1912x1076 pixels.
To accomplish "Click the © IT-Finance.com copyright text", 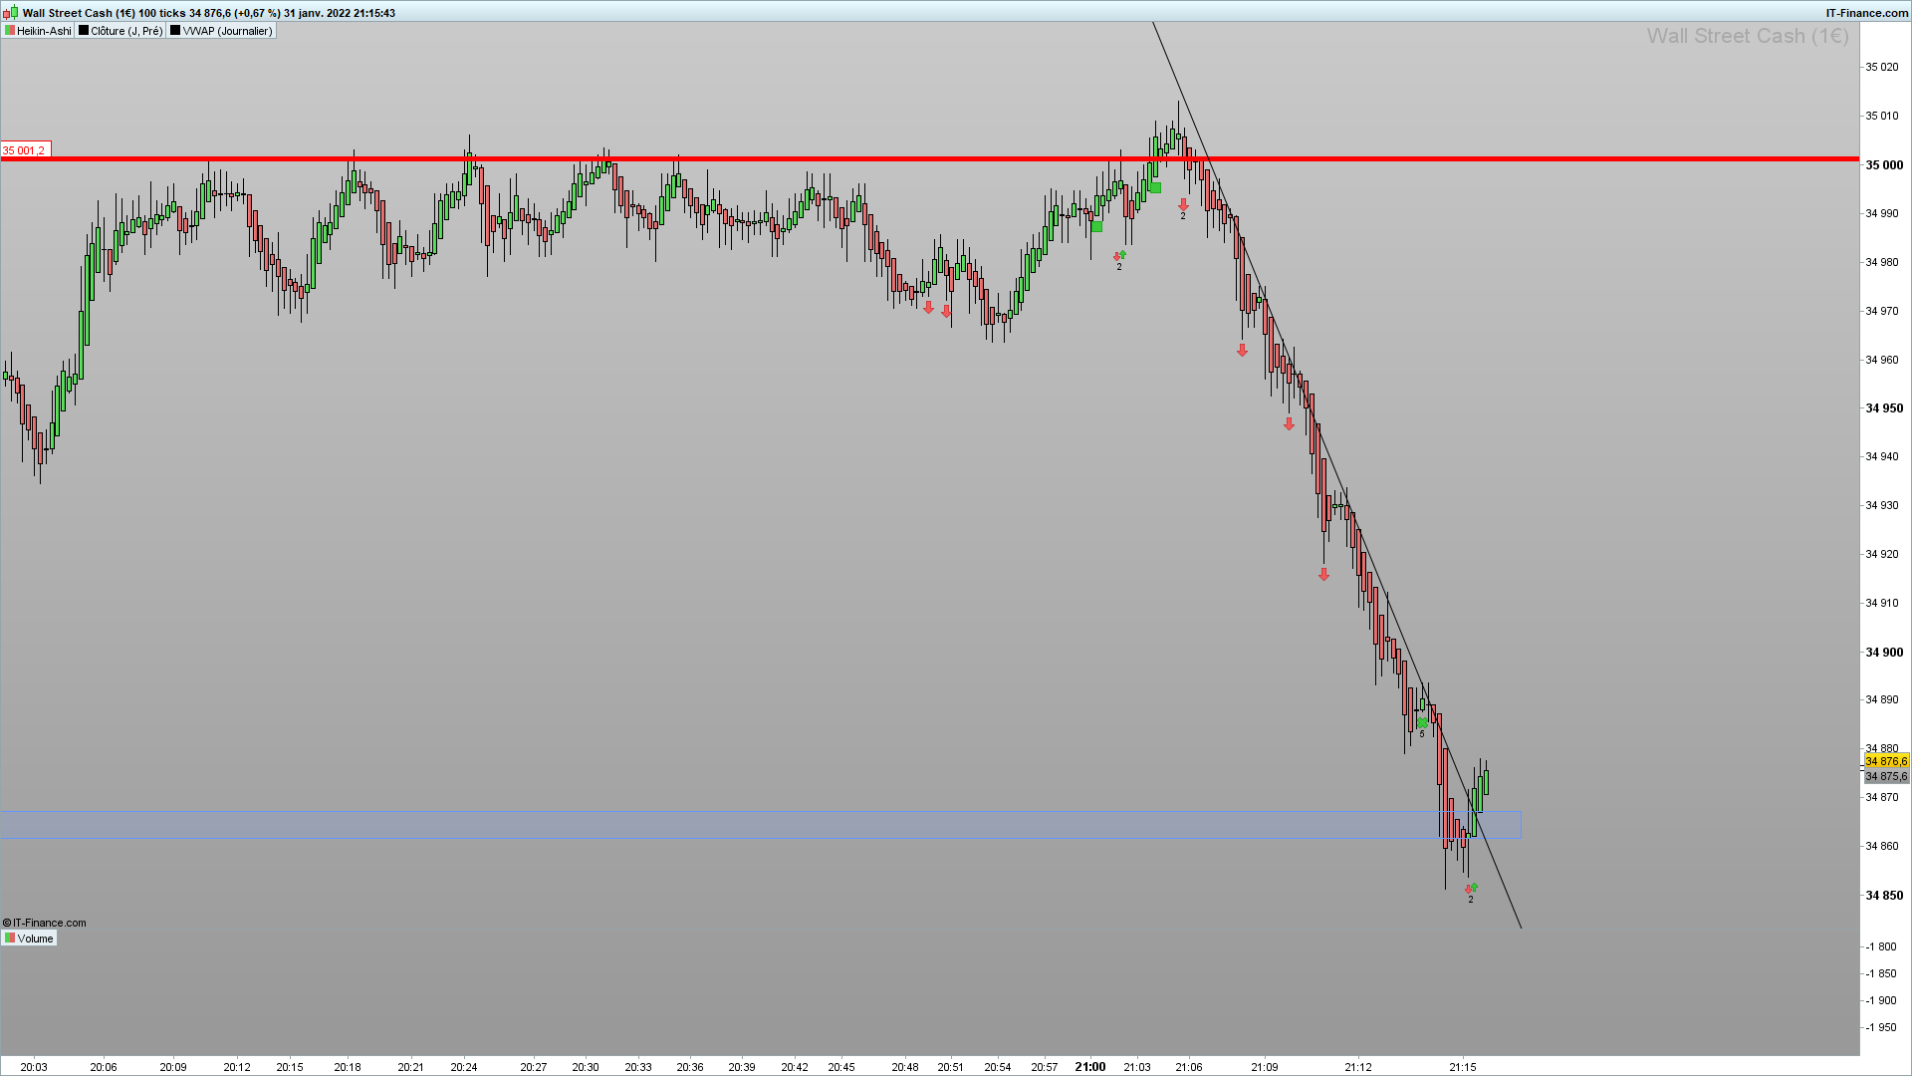I will tap(46, 923).
